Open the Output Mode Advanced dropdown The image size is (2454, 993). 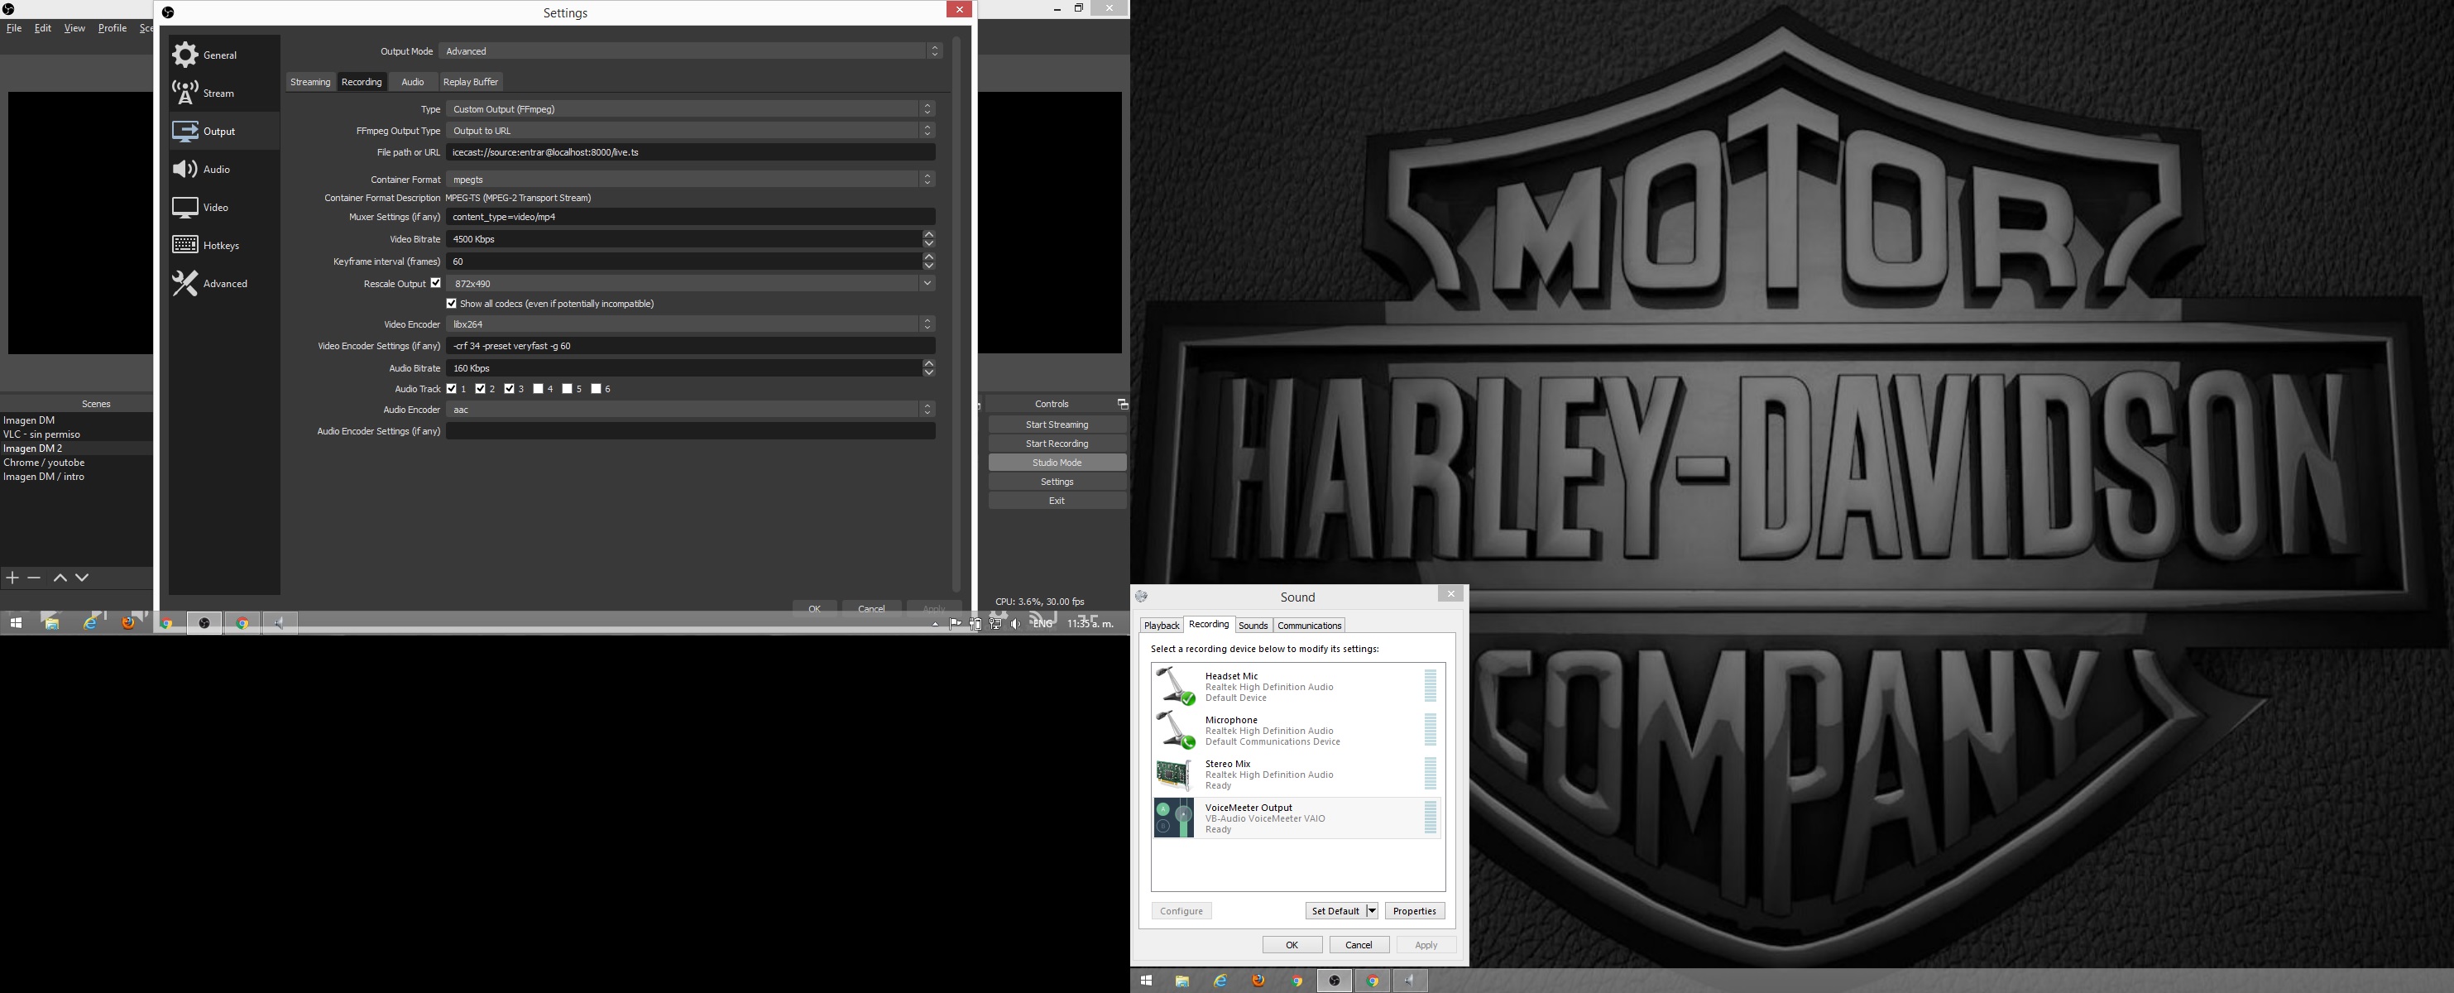tap(691, 51)
